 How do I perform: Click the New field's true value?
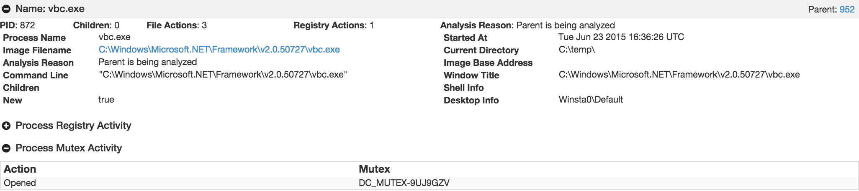coord(106,100)
